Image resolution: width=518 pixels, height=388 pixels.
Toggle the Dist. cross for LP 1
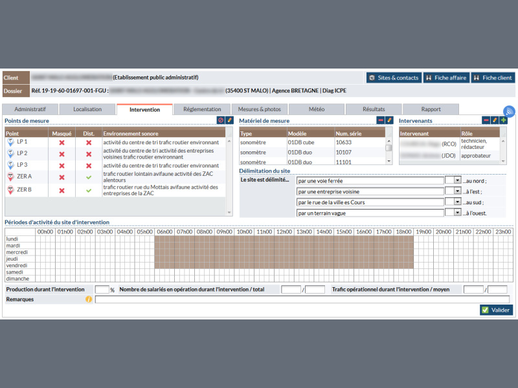pos(89,142)
